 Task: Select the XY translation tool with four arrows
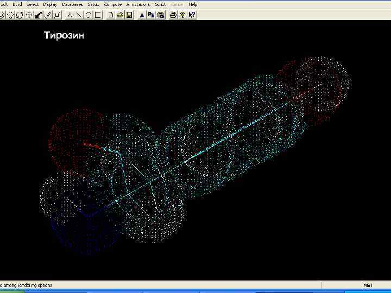pyautogui.click(x=29, y=15)
